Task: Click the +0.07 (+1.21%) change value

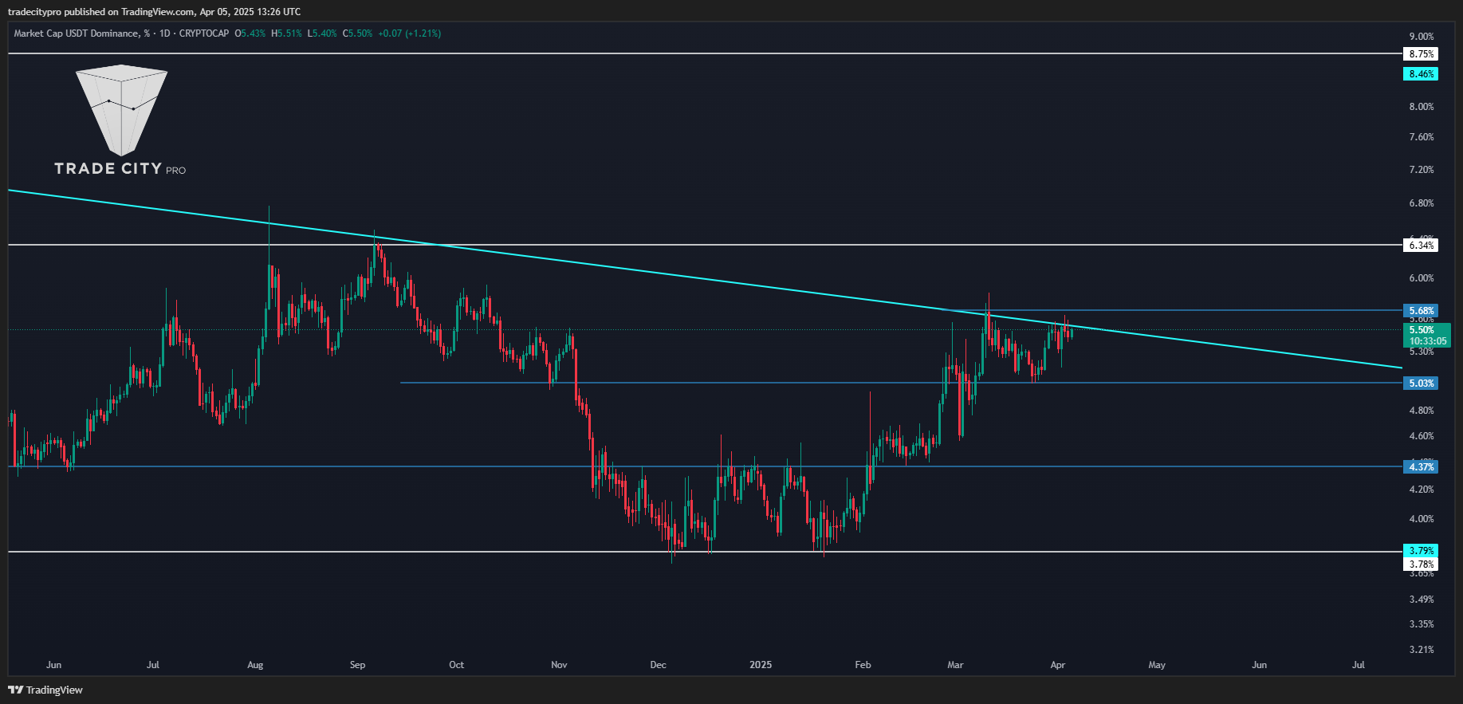Action: point(409,33)
